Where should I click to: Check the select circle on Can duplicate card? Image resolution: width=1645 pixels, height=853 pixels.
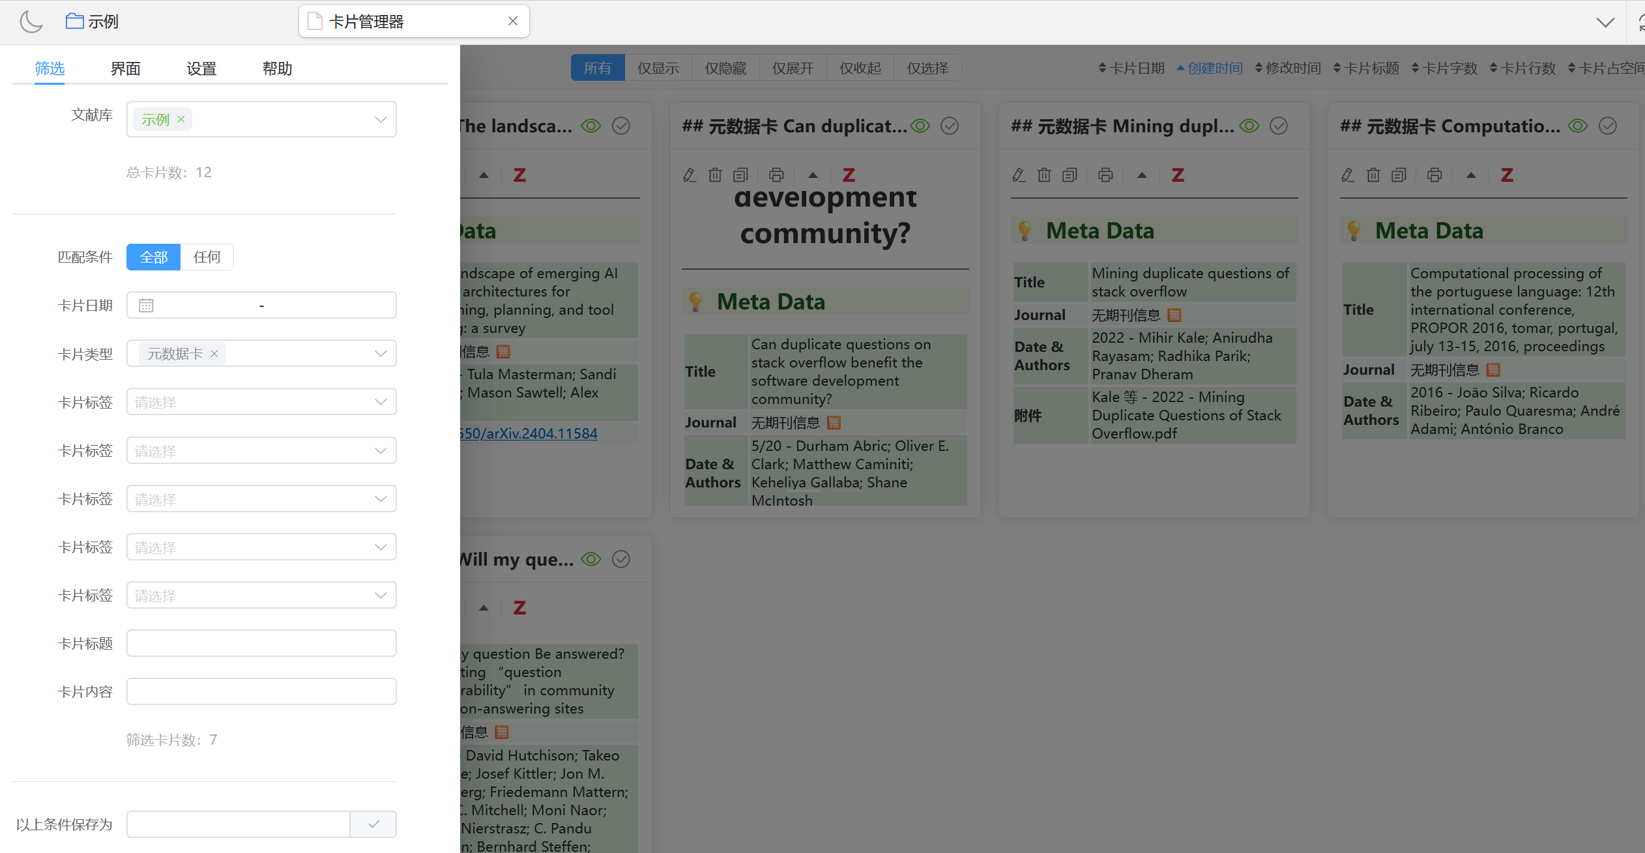[950, 126]
